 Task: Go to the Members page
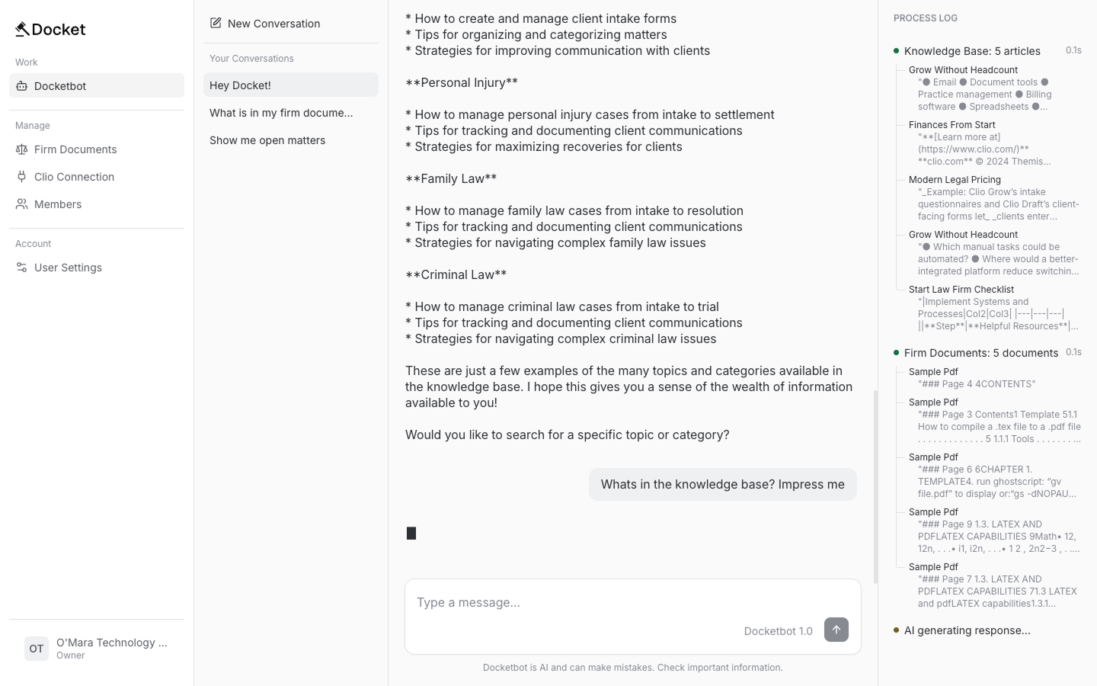58,204
